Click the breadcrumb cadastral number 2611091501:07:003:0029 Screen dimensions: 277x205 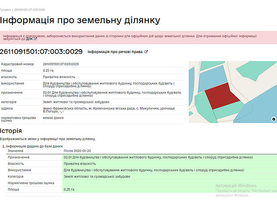click(29, 10)
